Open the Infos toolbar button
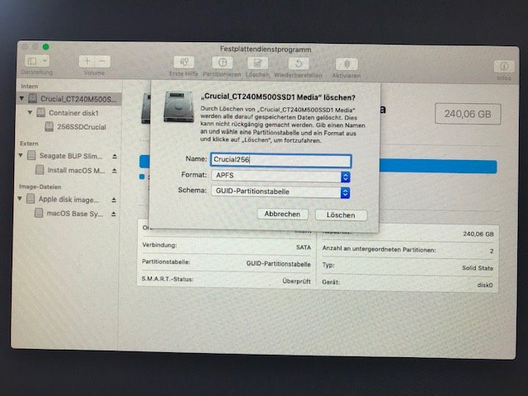This screenshot has height=396, width=528. (x=504, y=66)
